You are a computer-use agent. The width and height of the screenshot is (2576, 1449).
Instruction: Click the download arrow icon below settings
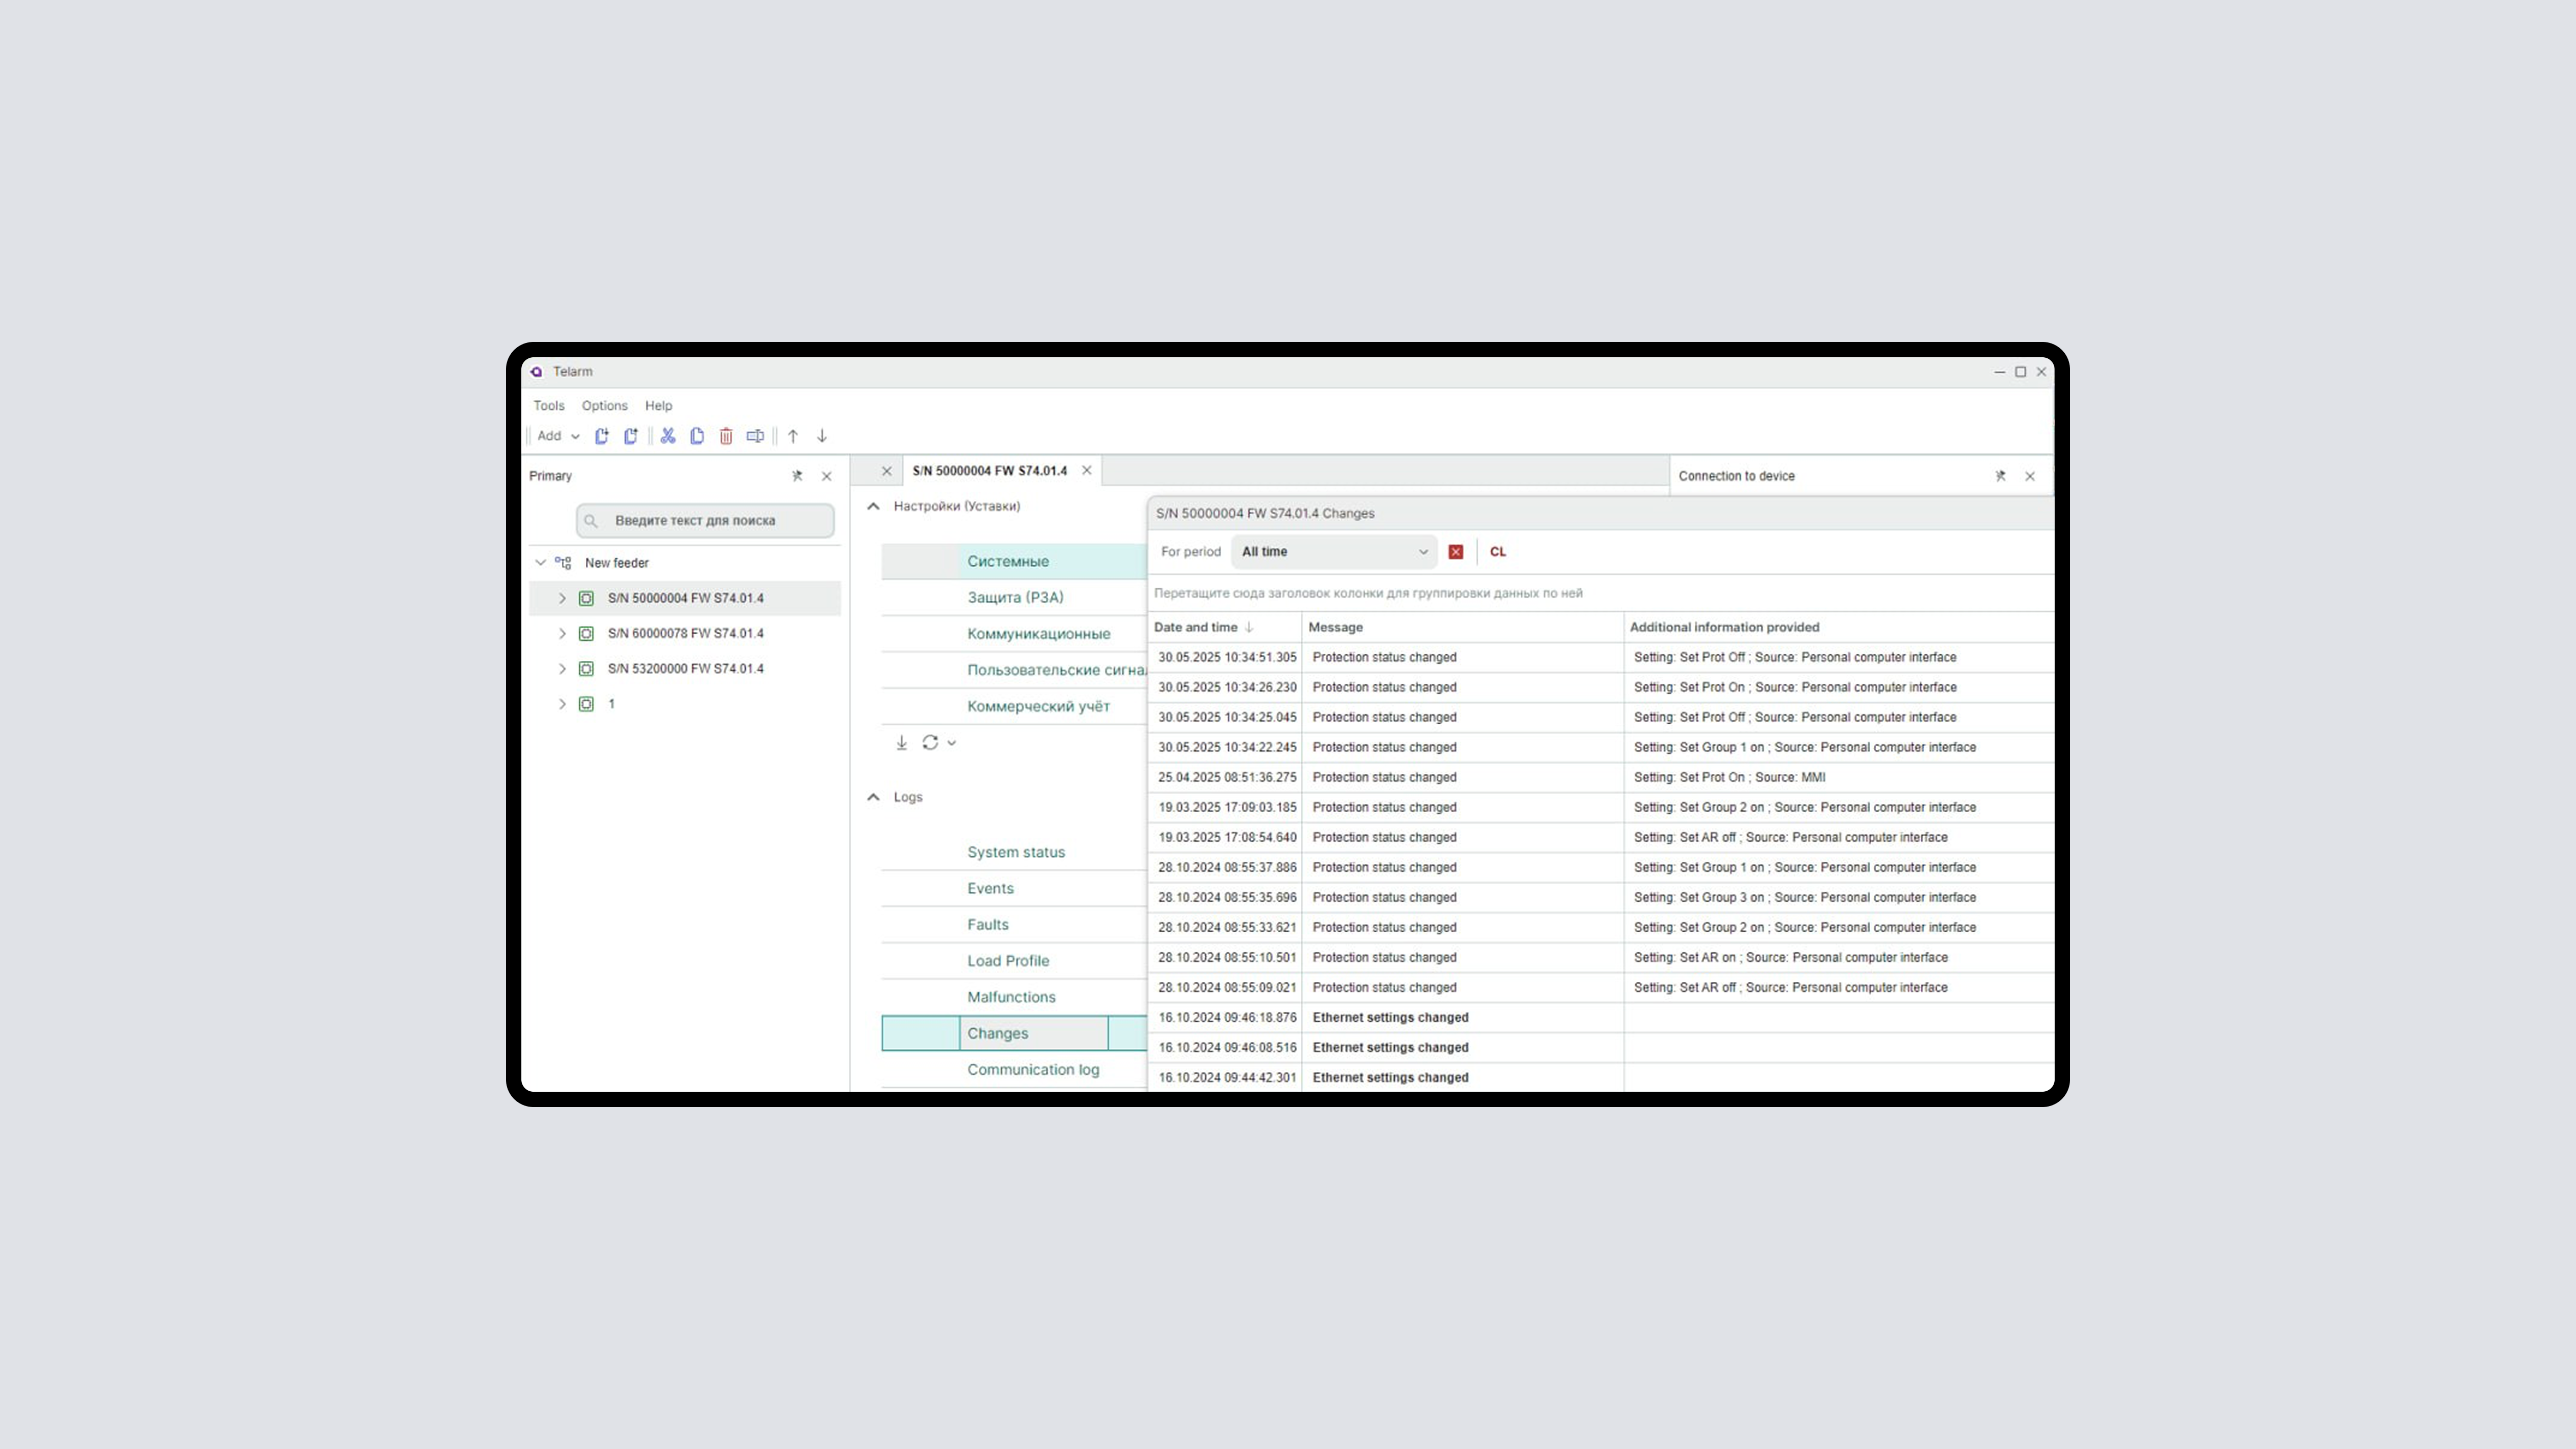(x=901, y=743)
